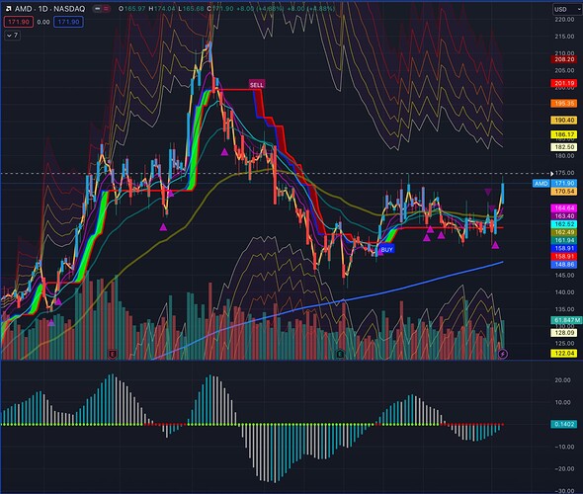Click the 140.00 price axis tick

tap(564, 292)
